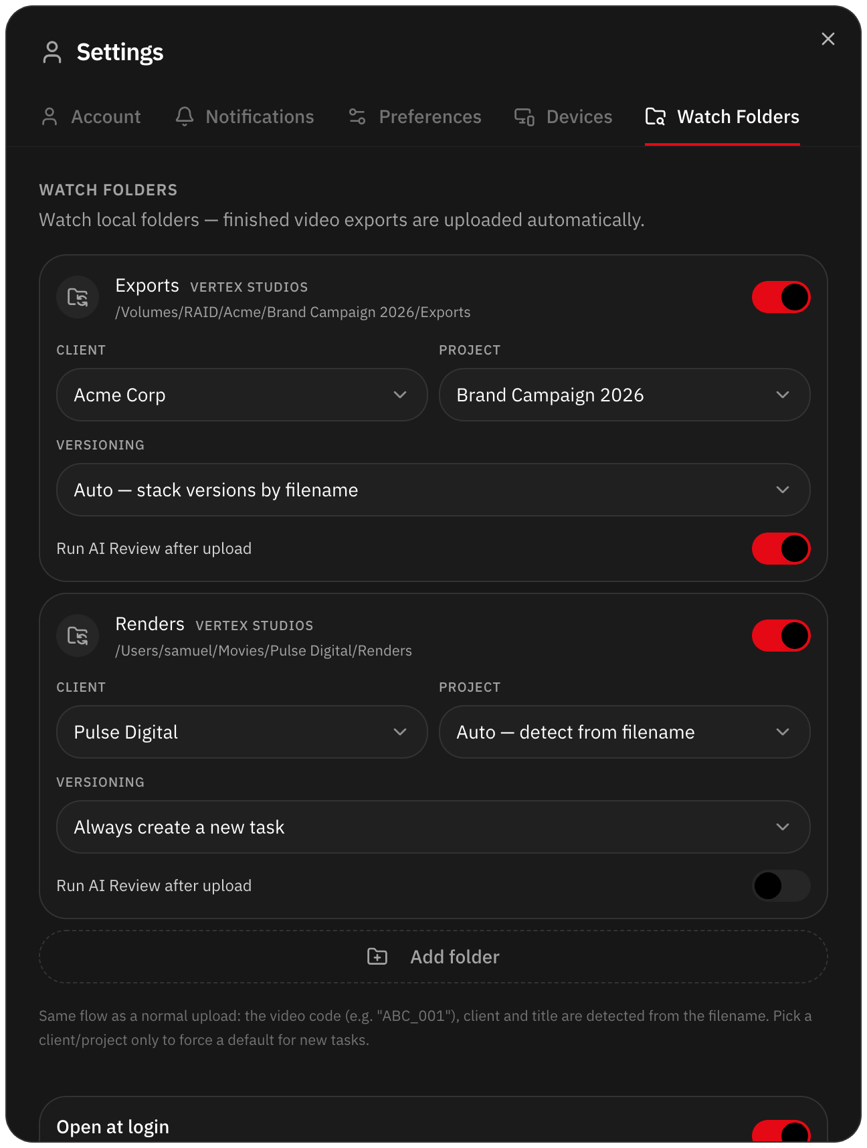
Task: Open the Preferences tab
Action: [x=415, y=116]
